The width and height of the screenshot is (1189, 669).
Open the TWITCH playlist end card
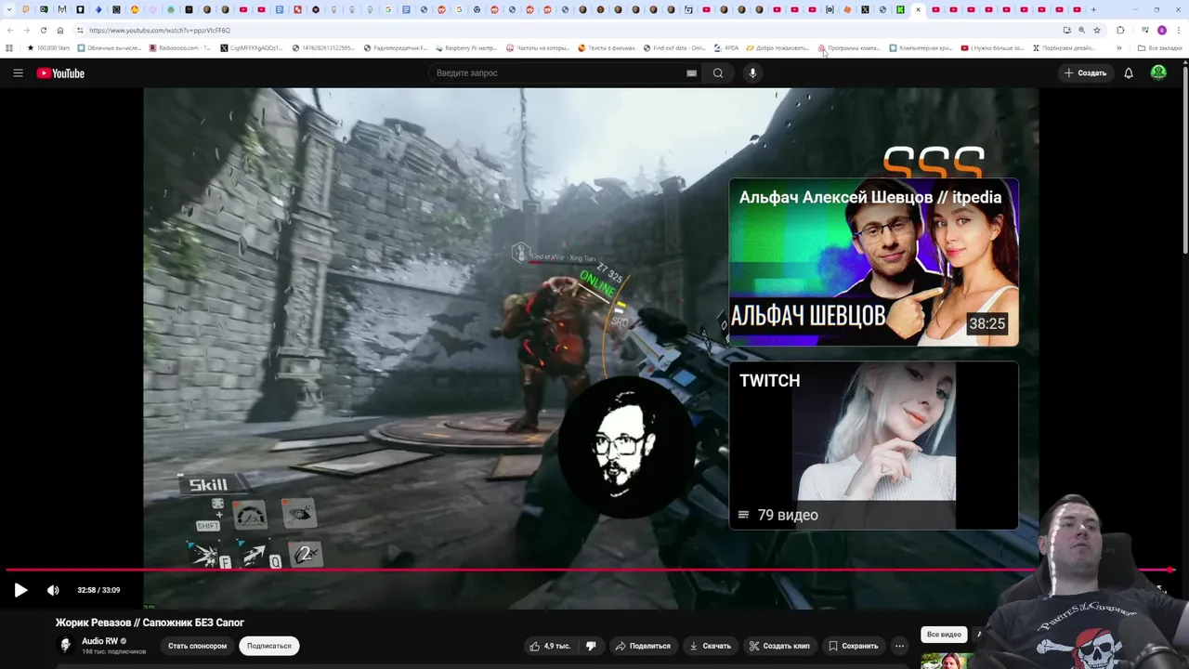[873, 445]
